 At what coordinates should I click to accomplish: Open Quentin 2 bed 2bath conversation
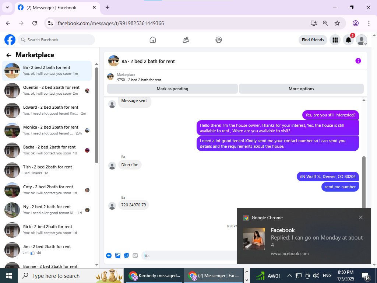47,91
